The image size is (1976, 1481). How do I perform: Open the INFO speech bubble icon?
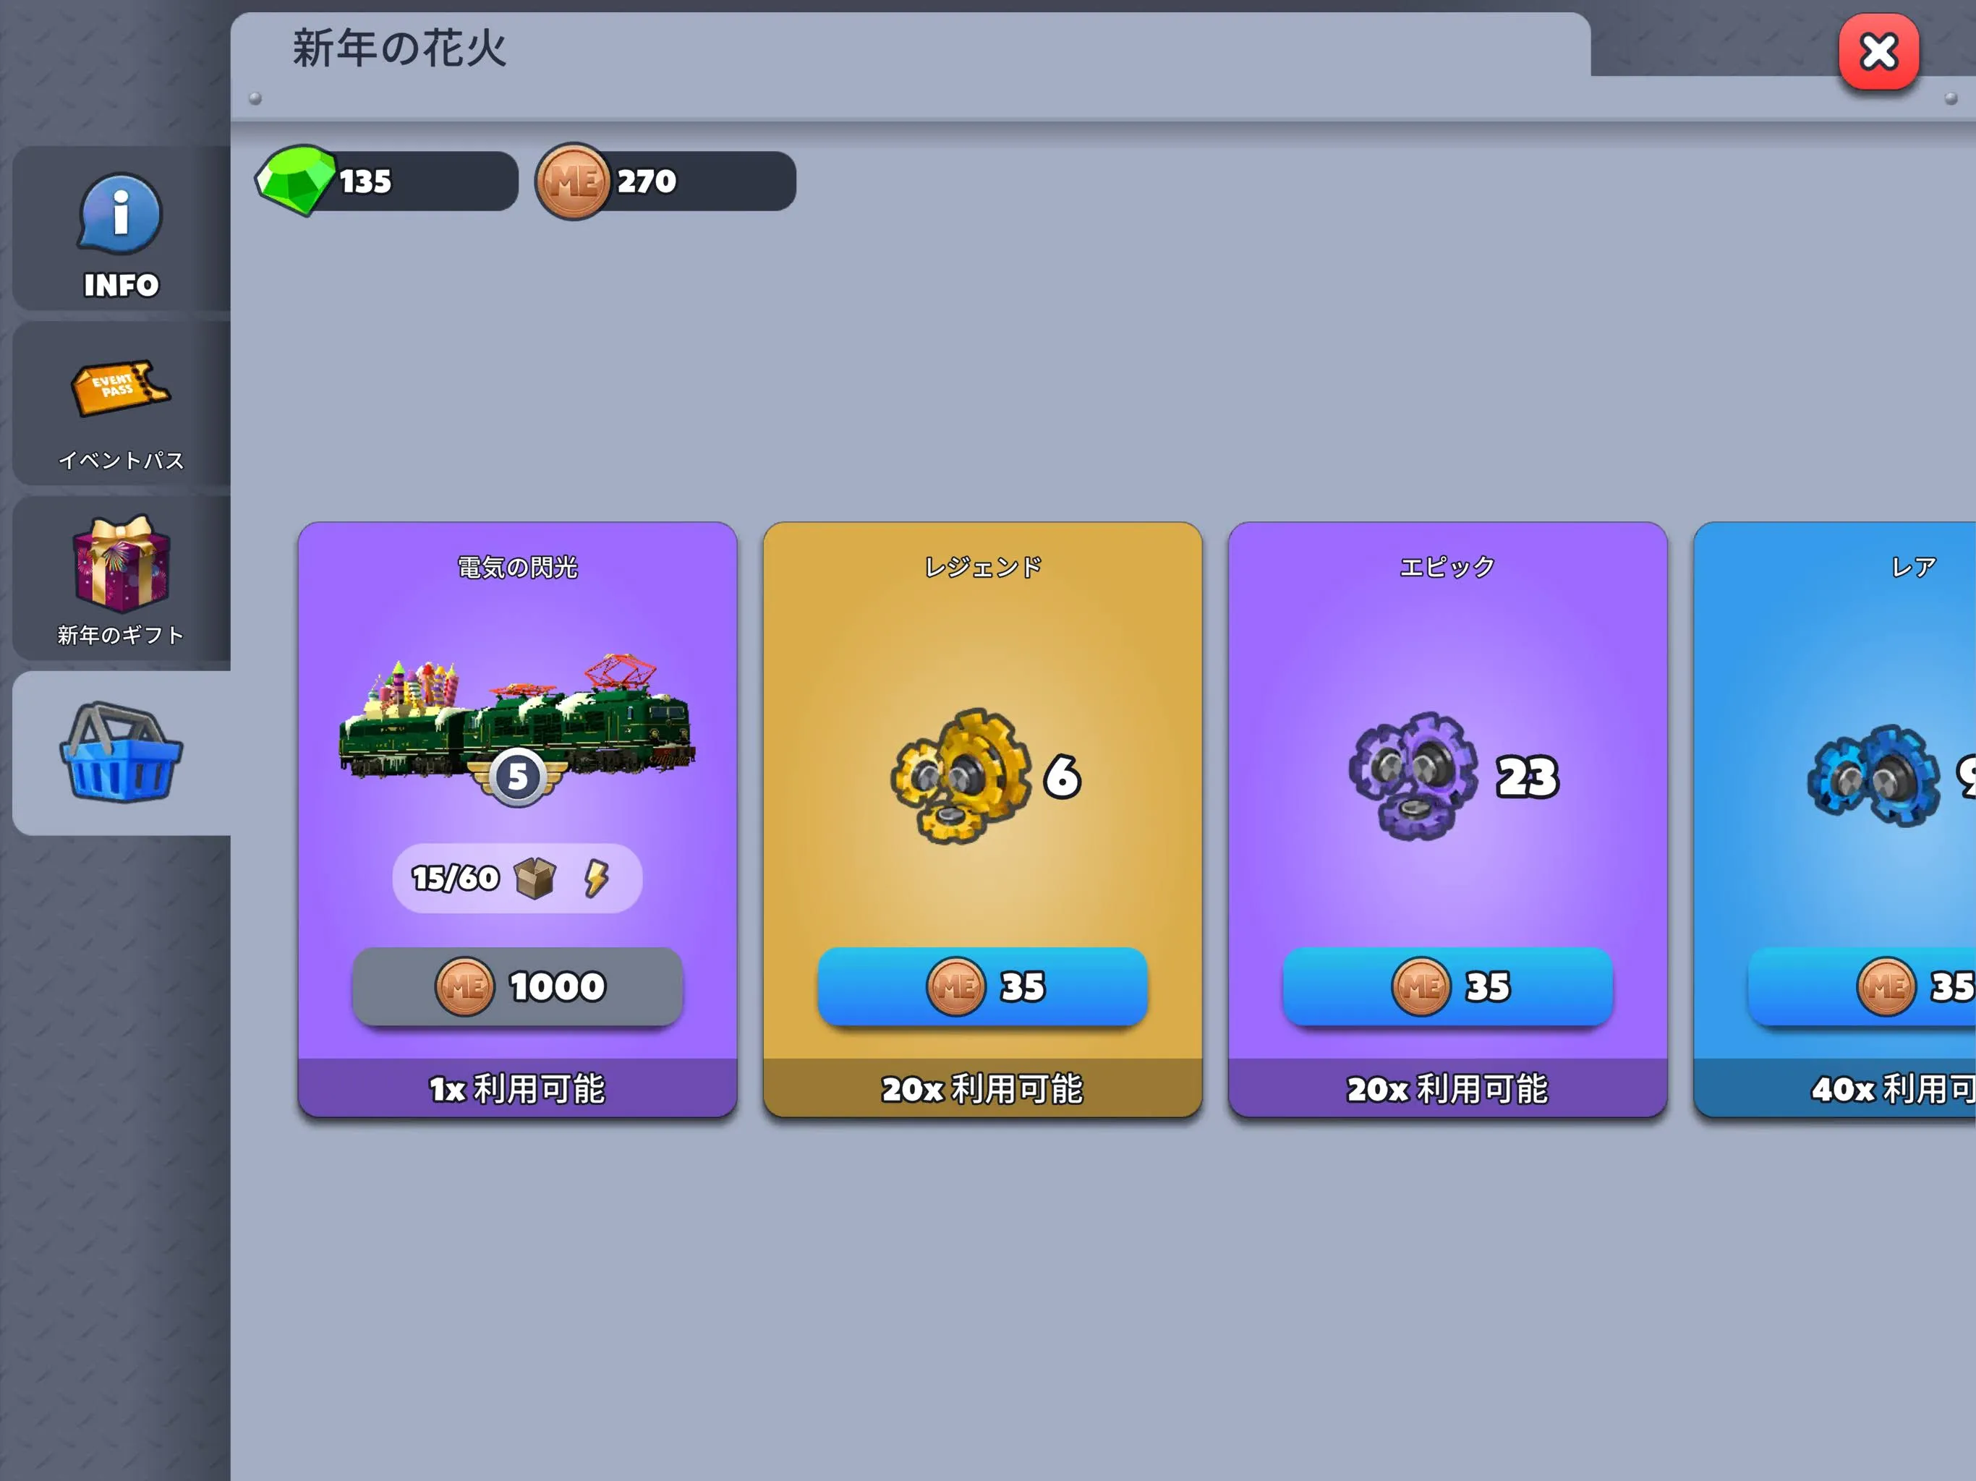(121, 214)
